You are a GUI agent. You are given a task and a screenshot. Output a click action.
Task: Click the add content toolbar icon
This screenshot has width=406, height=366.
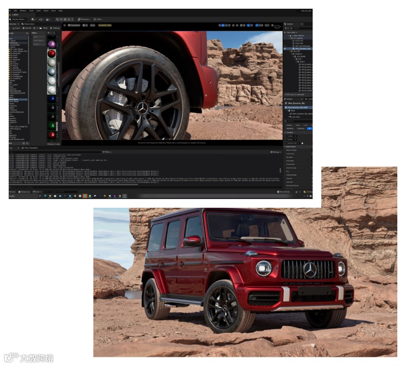tap(33, 19)
